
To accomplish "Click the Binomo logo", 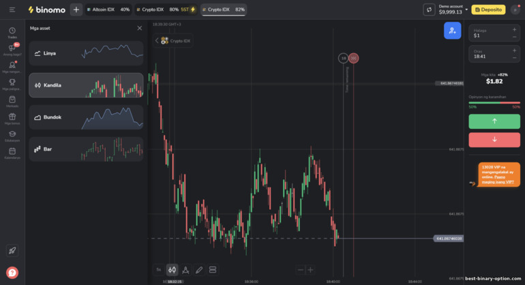I will (47, 10).
